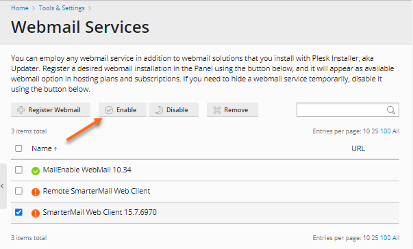Show All entries via bottom pager
413x249 pixels.
[x=396, y=238]
